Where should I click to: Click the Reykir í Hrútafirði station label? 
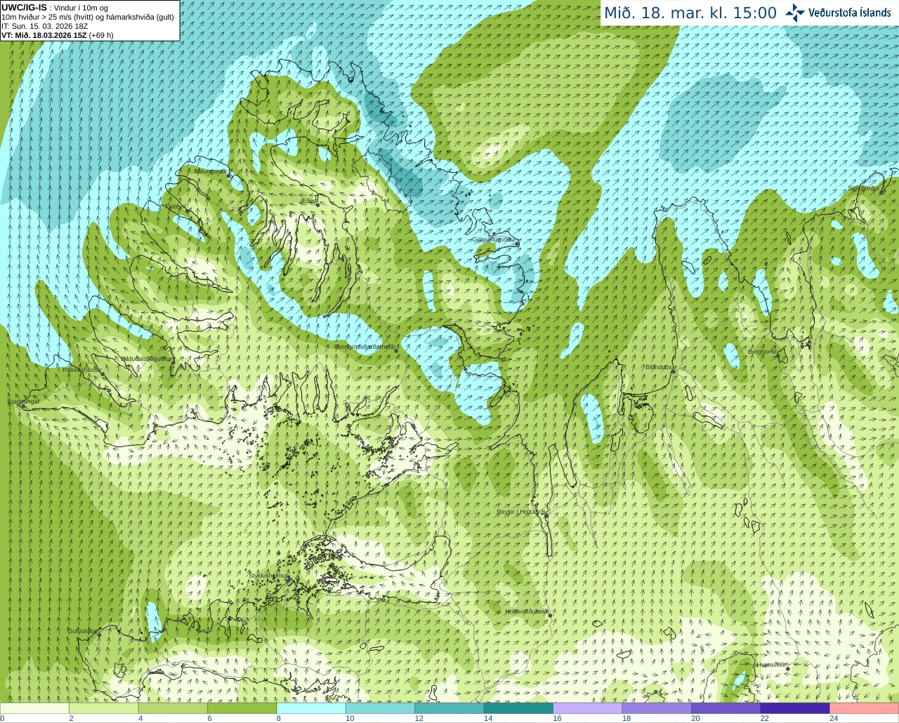pyautogui.click(x=521, y=512)
